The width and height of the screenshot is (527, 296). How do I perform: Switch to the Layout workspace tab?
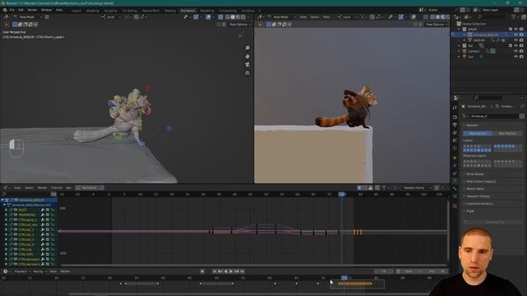tap(77, 11)
